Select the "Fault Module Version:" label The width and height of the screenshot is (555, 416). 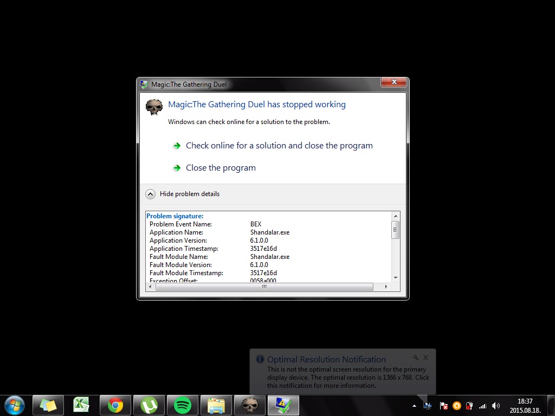[180, 265]
